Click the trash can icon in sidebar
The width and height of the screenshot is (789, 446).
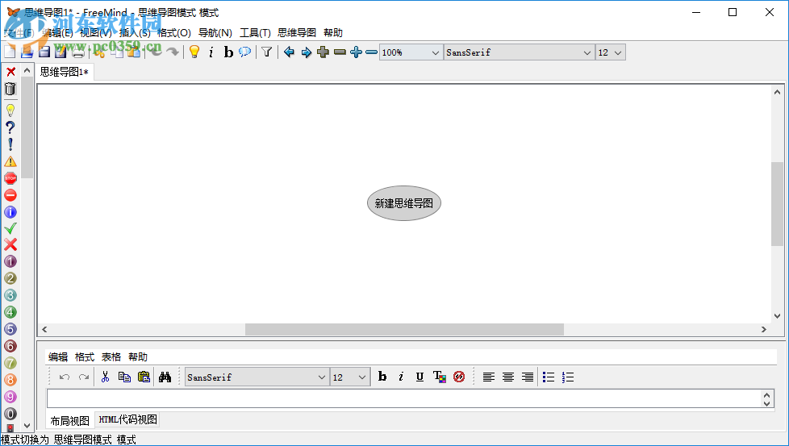coord(10,89)
